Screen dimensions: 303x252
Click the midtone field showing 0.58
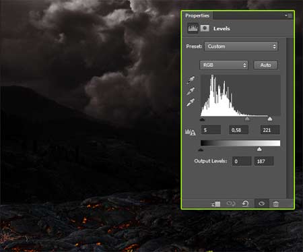[x=238, y=130]
